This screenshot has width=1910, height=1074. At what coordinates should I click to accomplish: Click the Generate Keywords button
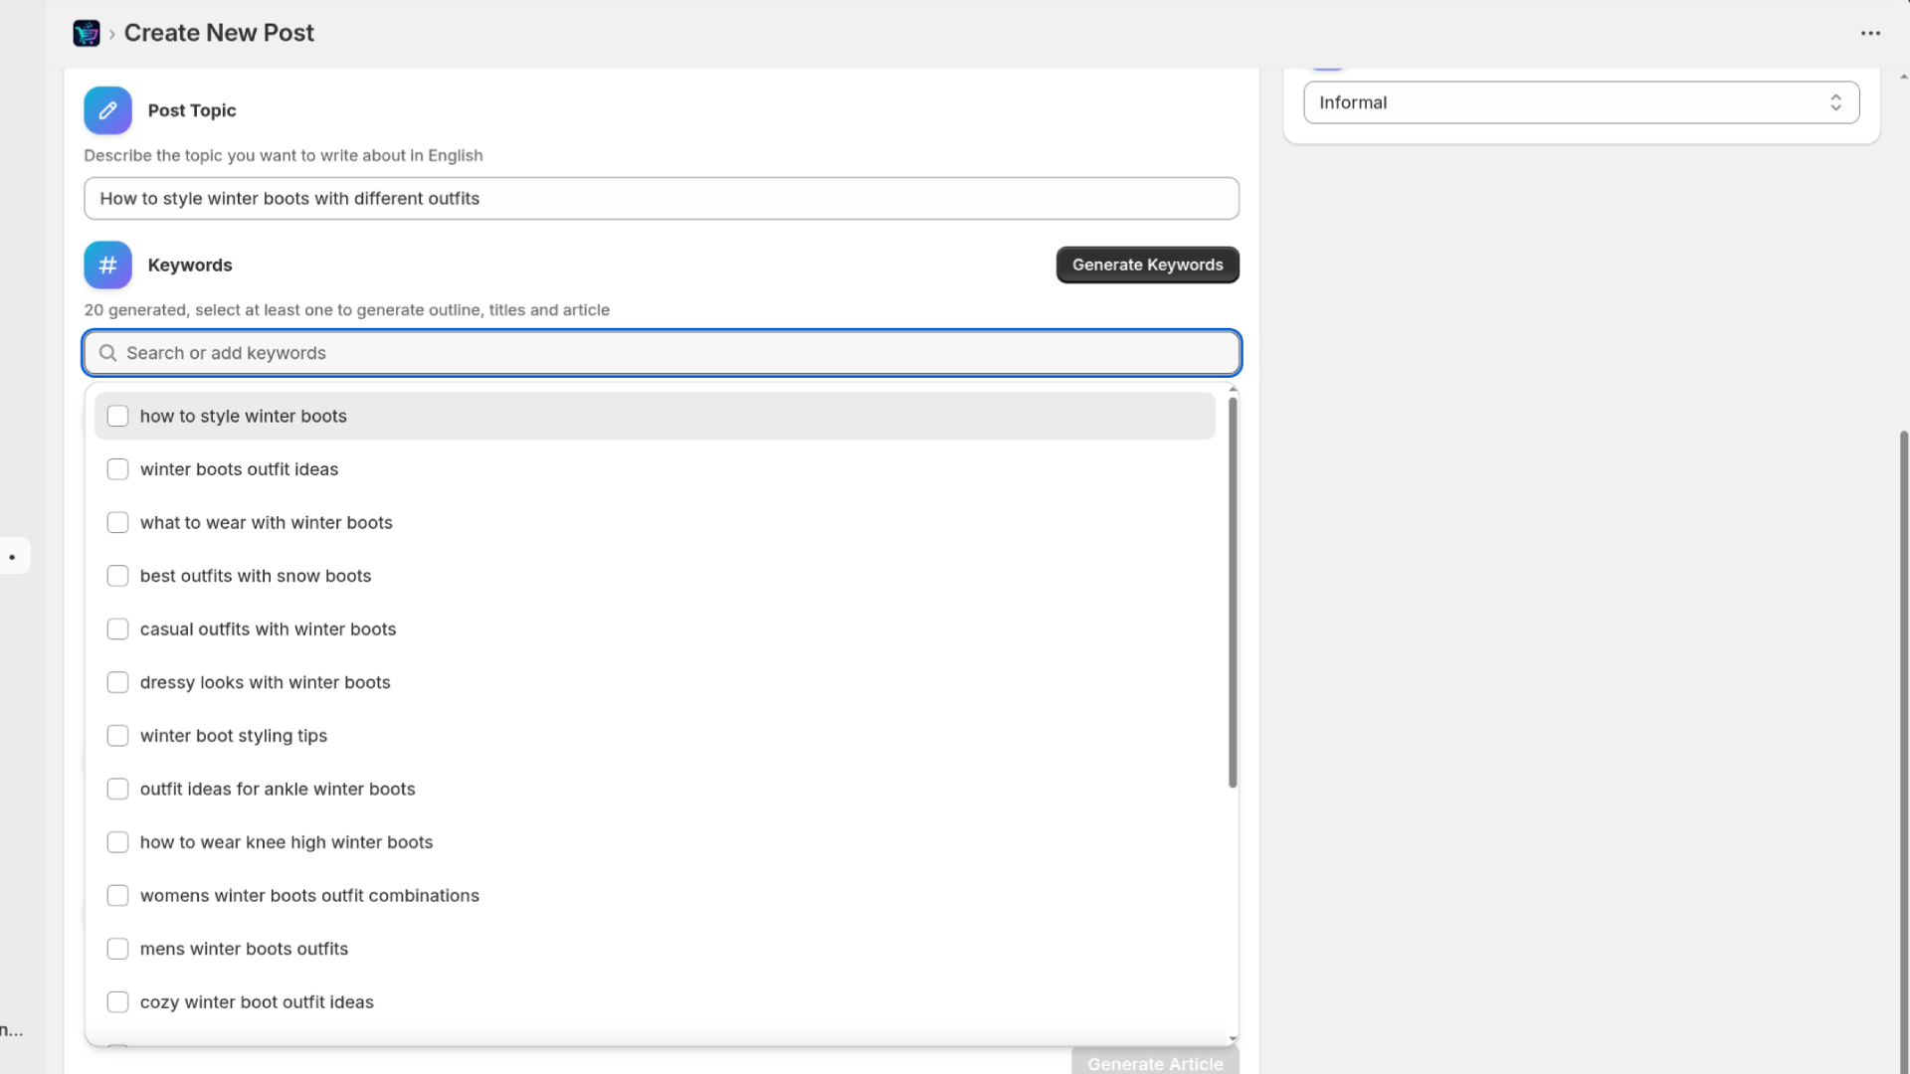coord(1147,265)
